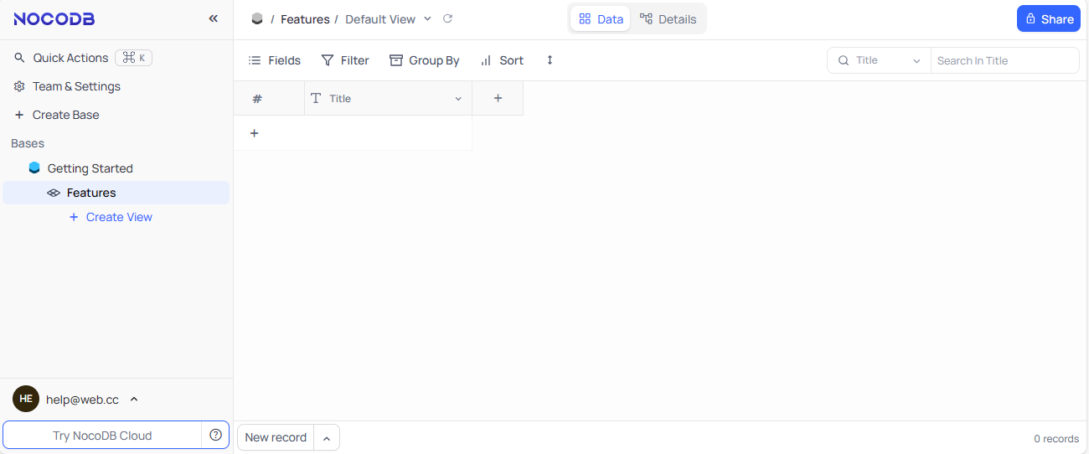Open the Sort menu
Viewport: 1089px width, 454px height.
(502, 60)
